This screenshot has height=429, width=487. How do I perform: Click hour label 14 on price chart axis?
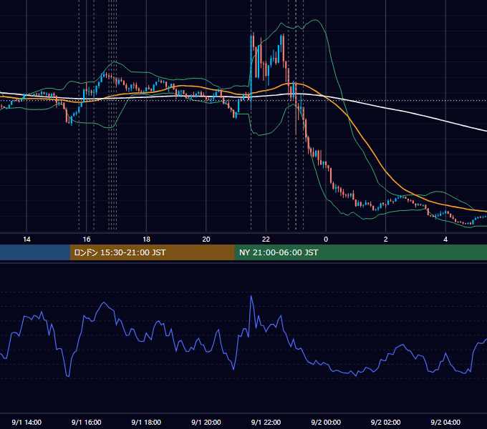(26, 240)
